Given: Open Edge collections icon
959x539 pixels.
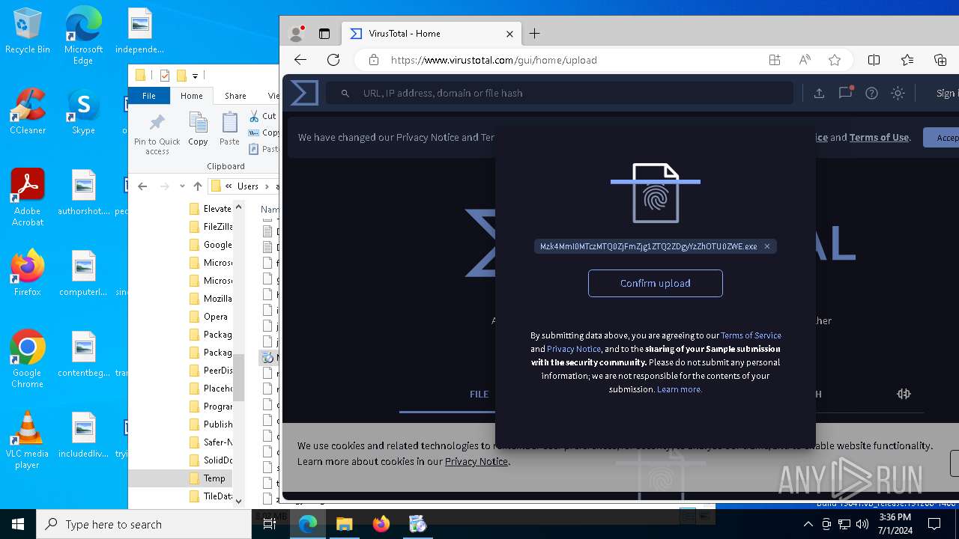Looking at the screenshot, I should (940, 60).
